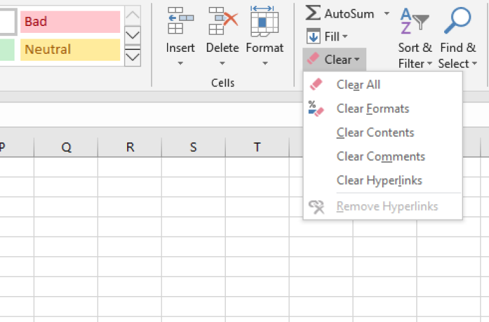The height and width of the screenshot is (322, 489).
Task: Expand the Delete dropdown arrow
Action: pyautogui.click(x=222, y=63)
